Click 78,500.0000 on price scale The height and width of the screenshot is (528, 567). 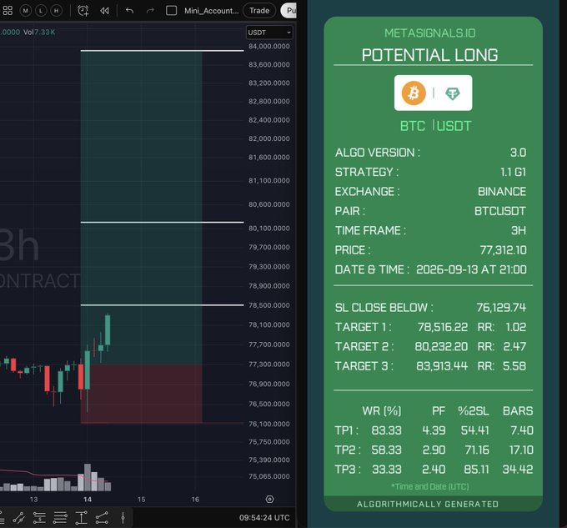(269, 305)
